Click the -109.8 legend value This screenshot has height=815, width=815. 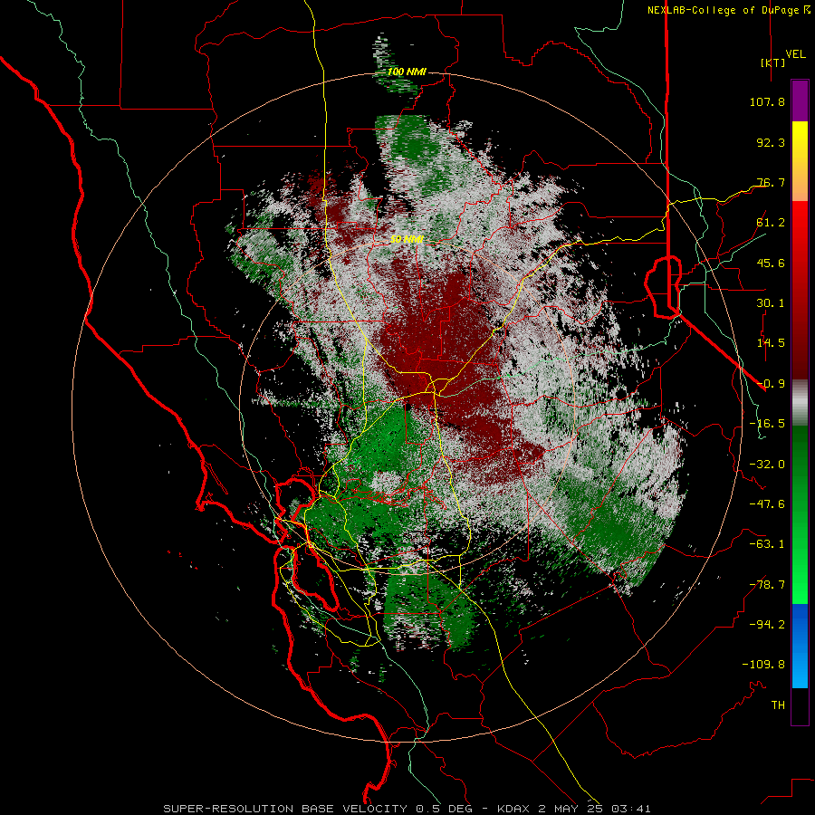(x=763, y=665)
